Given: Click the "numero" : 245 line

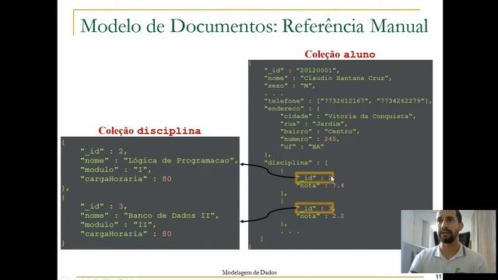Looking at the screenshot, I should [x=310, y=139].
